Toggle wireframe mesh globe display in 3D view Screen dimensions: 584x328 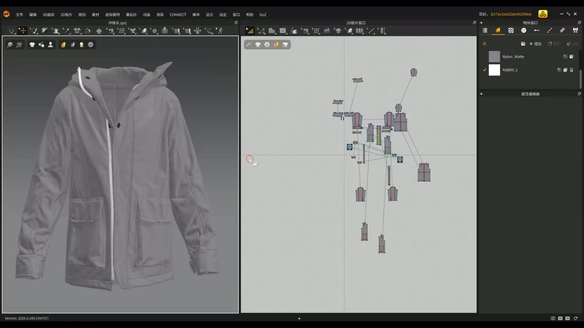[x=91, y=45]
